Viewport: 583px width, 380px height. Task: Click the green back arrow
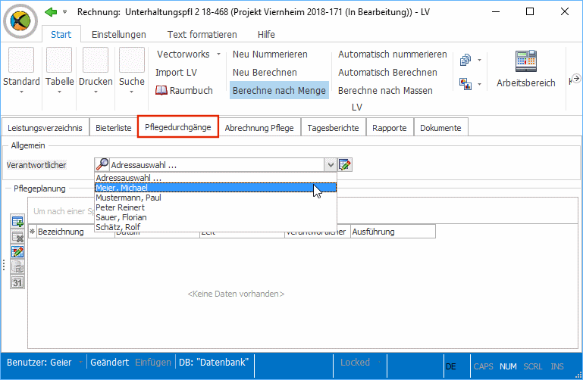(51, 12)
